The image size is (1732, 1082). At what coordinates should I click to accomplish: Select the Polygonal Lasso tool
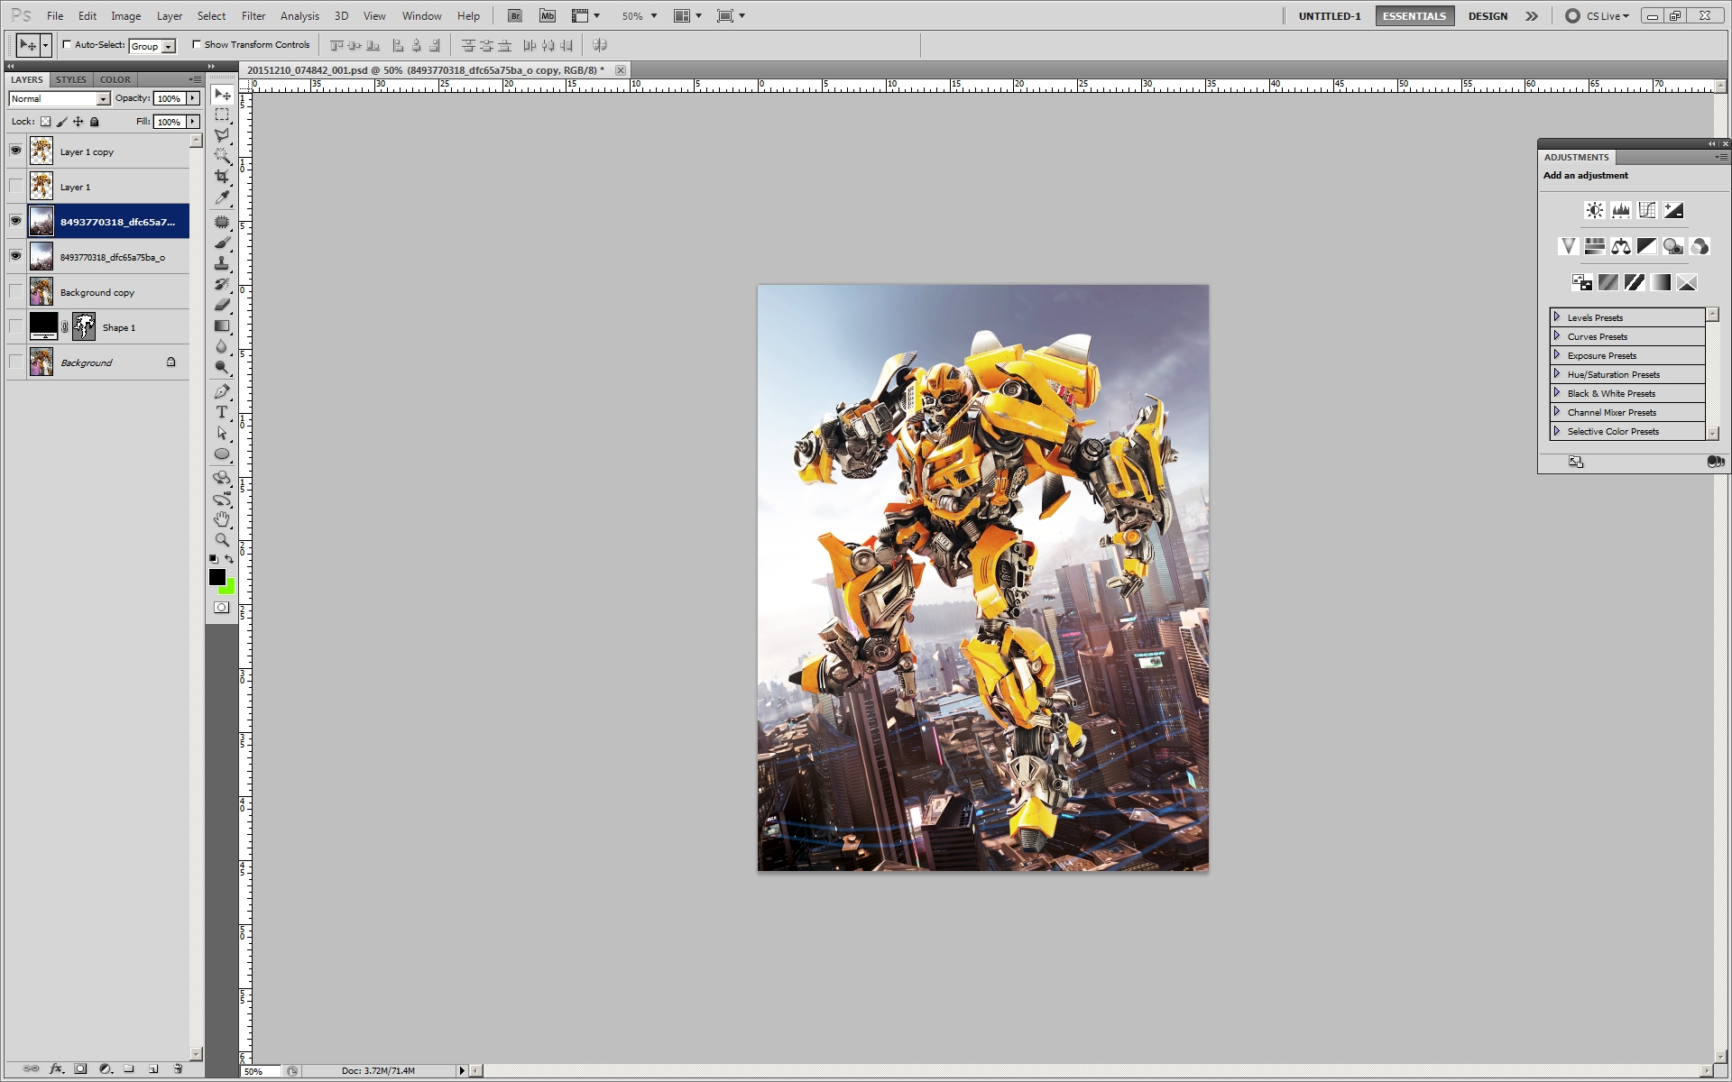coord(222,136)
